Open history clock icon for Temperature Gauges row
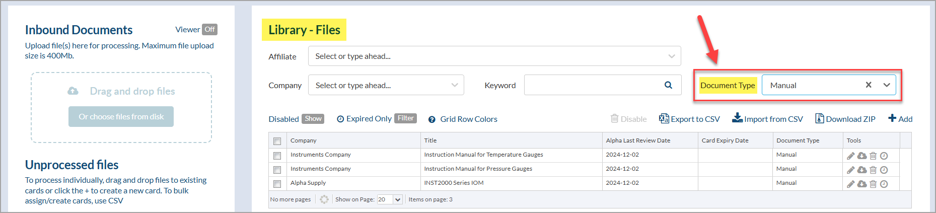Screen dimensions: 936x213 (884, 156)
